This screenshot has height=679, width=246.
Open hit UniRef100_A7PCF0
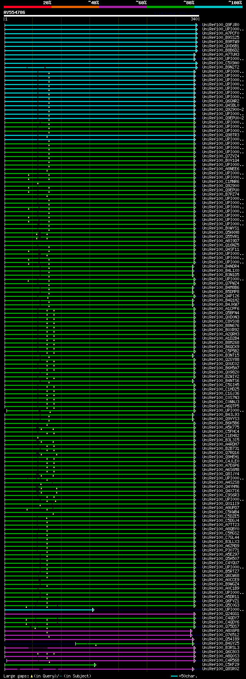click(x=221, y=34)
